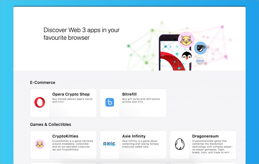Open the CryptoKitties title link
This screenshot has width=259, height=164.
[65, 136]
